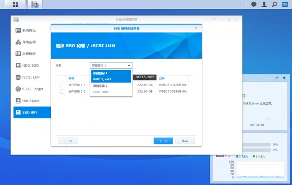The image size is (292, 185).
Task: Check the box for 缓存设备 1-1
Action: tap(62, 85)
